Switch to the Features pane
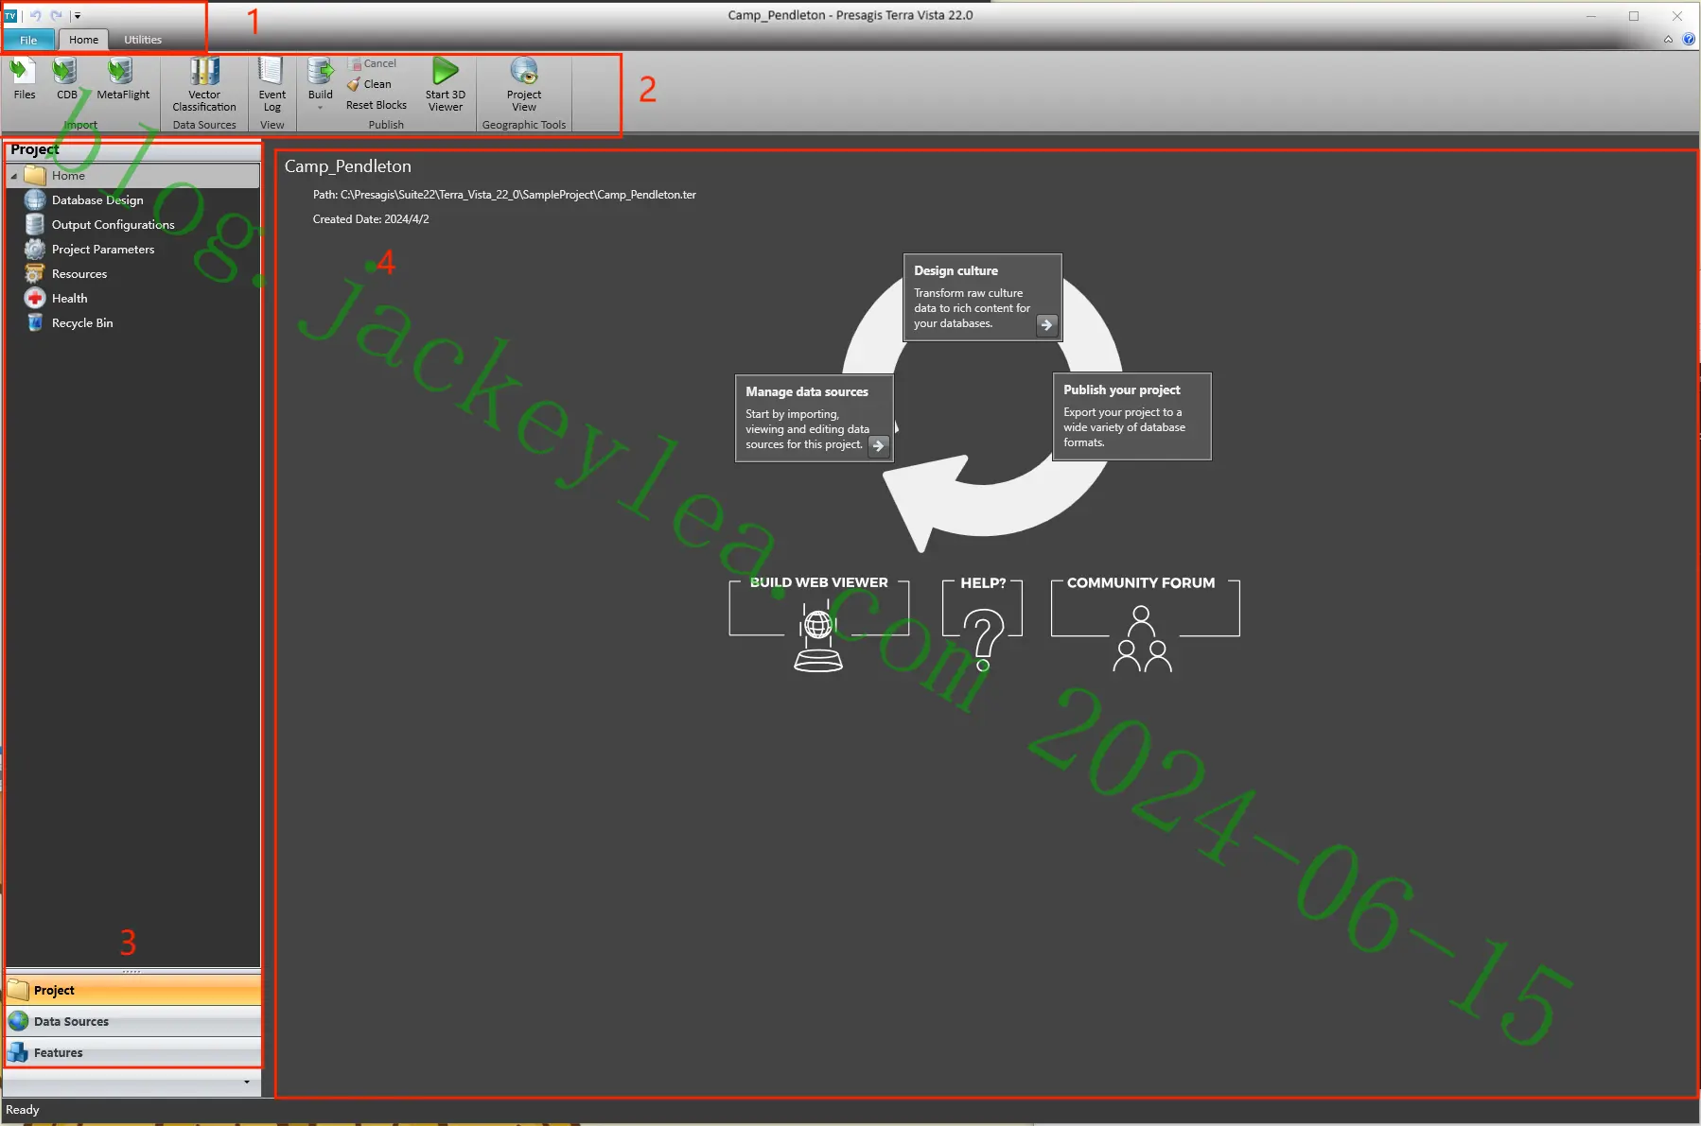The height and width of the screenshot is (1126, 1701). 132,1052
